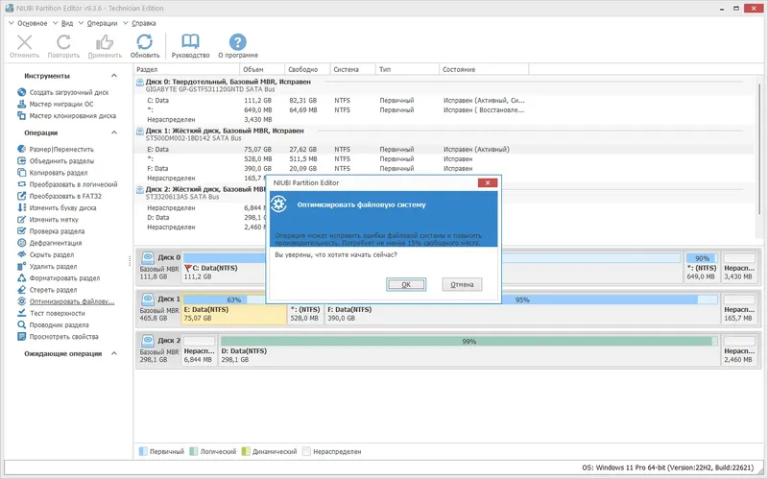Sort by the Раздел column header
The height and width of the screenshot is (479, 768).
click(x=186, y=69)
